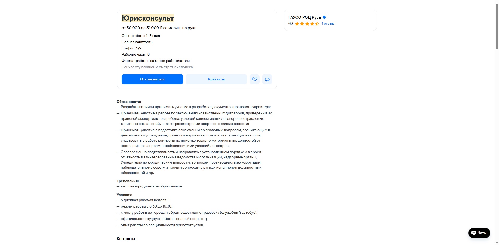Click the Контакты heading at page bottom

pyautogui.click(x=126, y=239)
